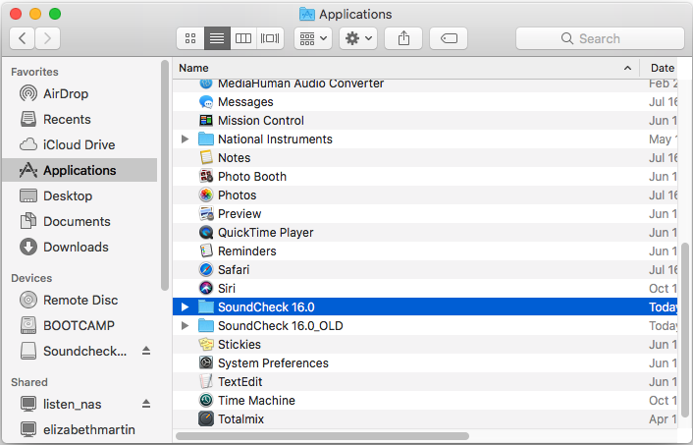Select the System Preferences app icon

(206, 362)
